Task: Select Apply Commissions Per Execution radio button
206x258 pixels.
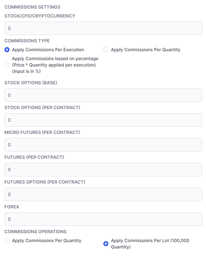Action: (x=7, y=50)
